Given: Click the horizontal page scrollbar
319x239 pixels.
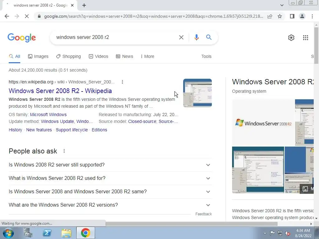Looking at the screenshot, I should tap(192, 224).
